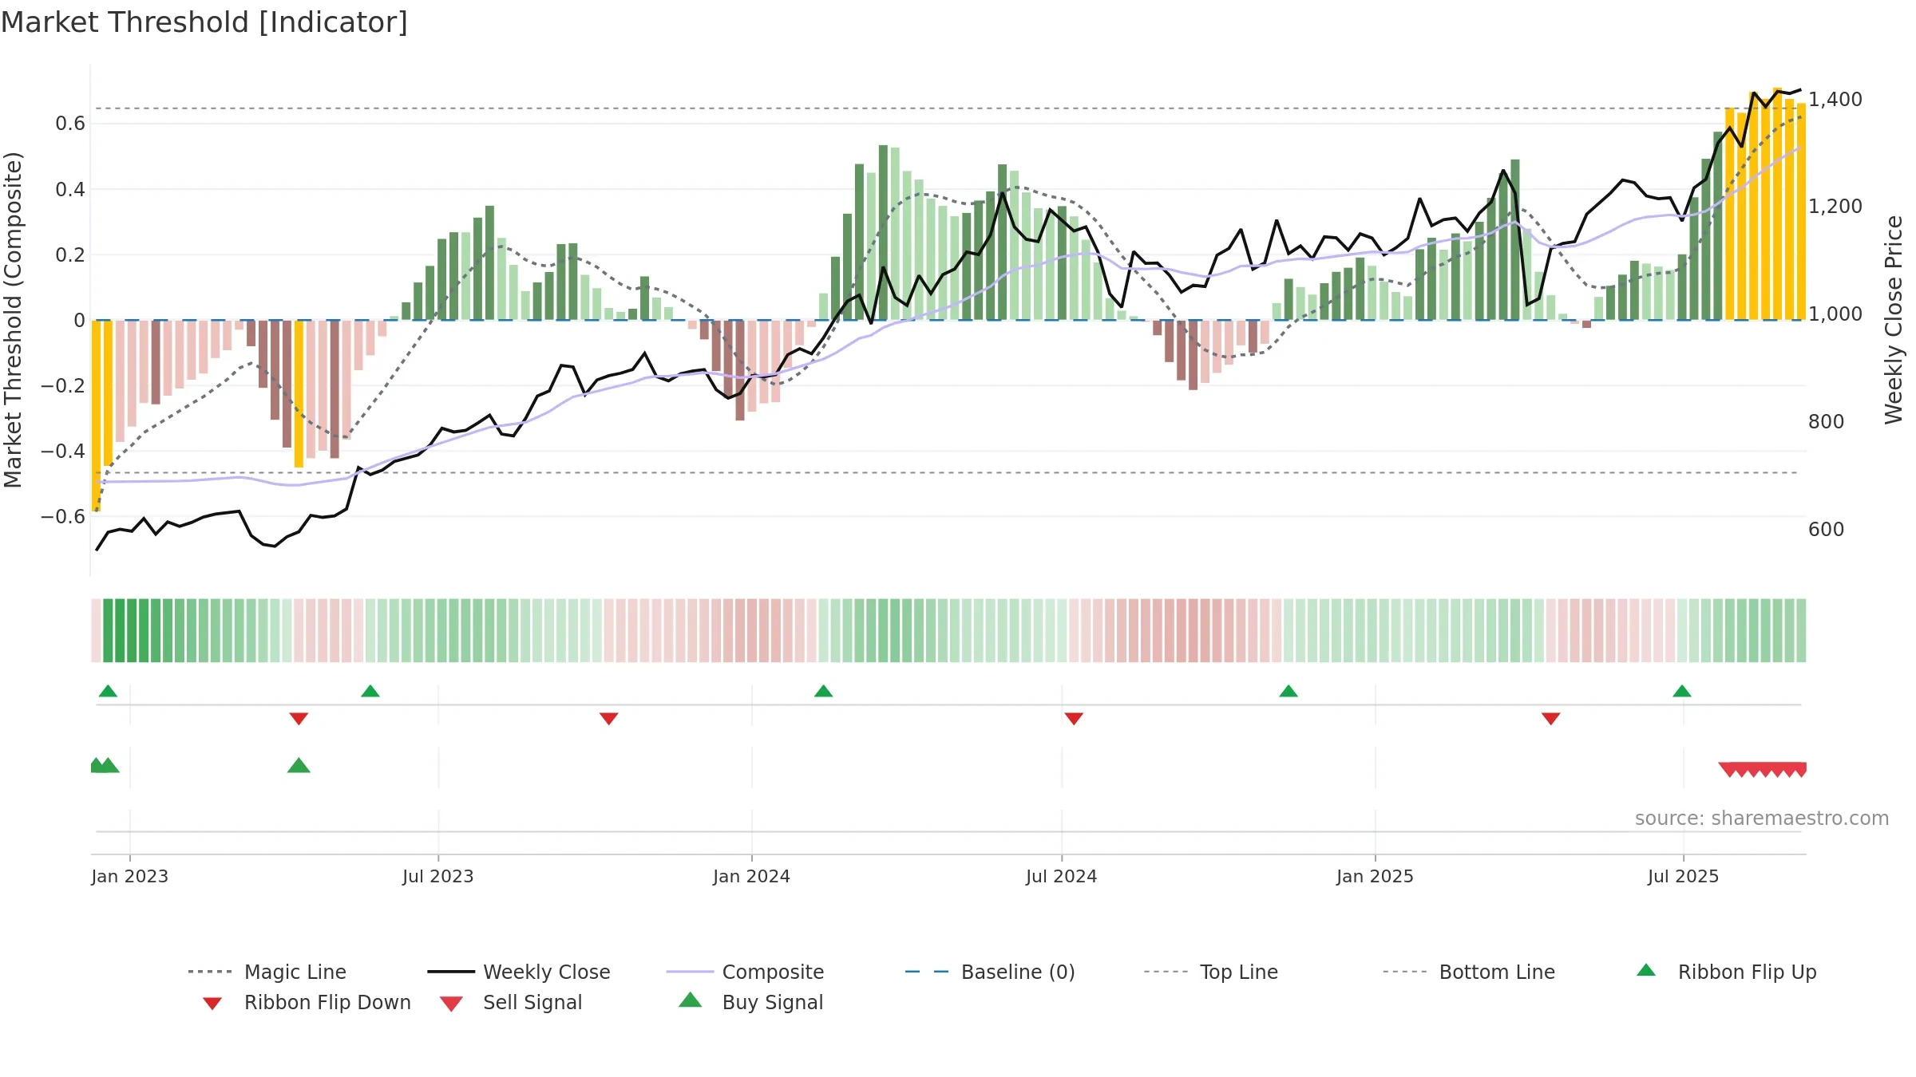
Task: Click the Ribbon Flip Up marker just before Jan 2023
Action: [108, 691]
